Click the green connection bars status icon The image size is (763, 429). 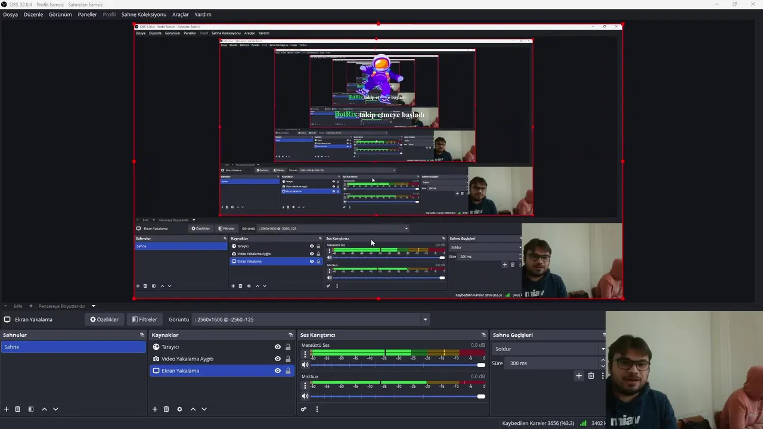[x=583, y=423]
